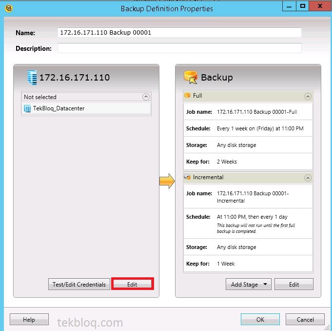This screenshot has height=331, width=332.
Task: Click the 'Backup' panel heading
Action: 217,78
